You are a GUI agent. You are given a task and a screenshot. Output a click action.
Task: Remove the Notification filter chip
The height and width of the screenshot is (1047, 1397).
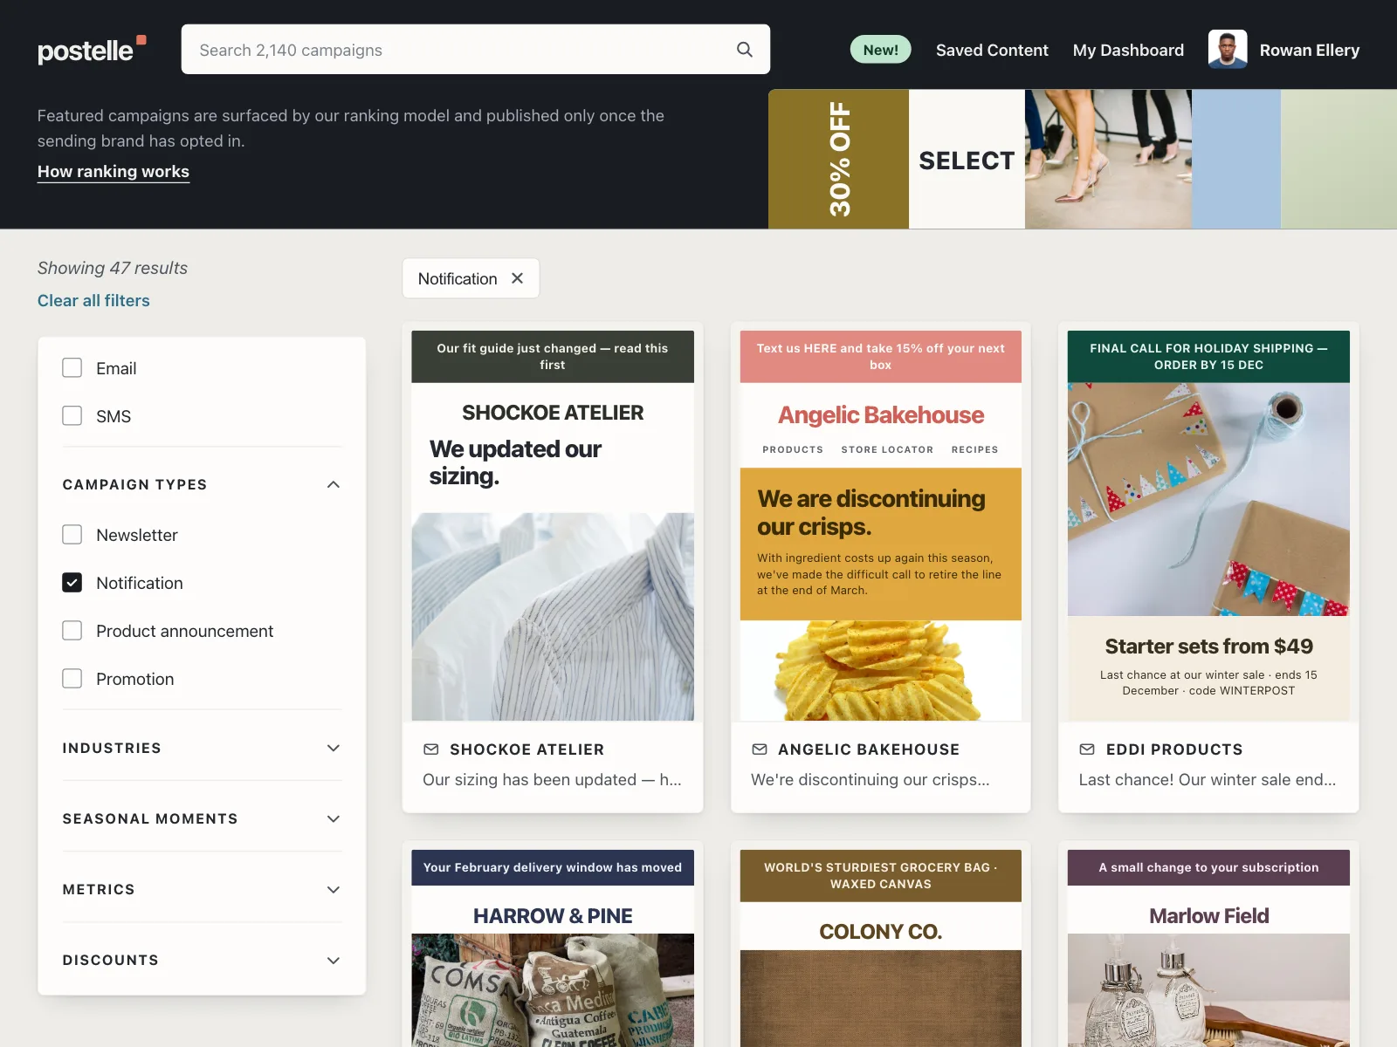[517, 278]
